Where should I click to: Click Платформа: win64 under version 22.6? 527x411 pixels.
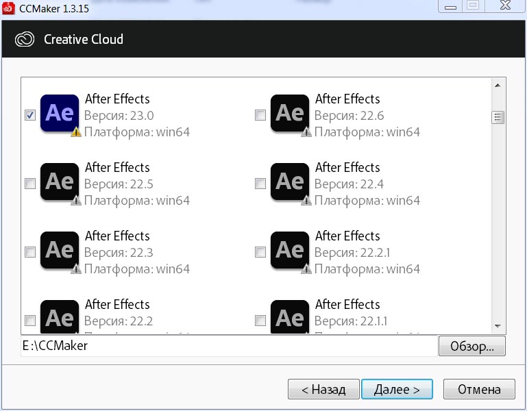pos(367,132)
